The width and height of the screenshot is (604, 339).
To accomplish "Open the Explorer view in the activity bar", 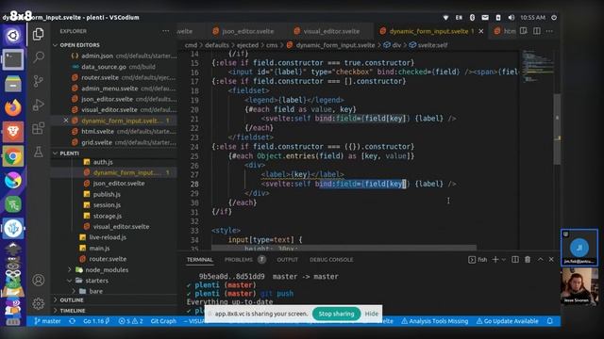I will (38, 34).
